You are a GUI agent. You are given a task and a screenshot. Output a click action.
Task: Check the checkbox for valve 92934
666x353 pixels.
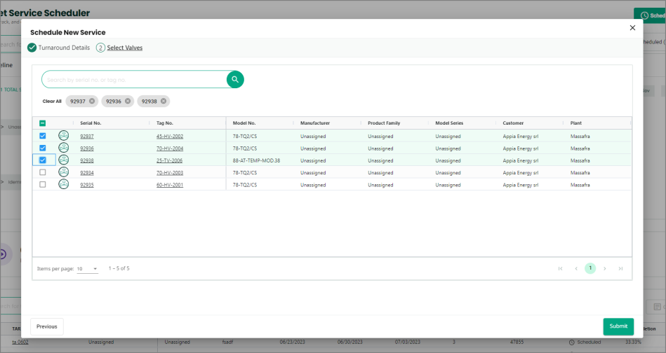click(43, 172)
